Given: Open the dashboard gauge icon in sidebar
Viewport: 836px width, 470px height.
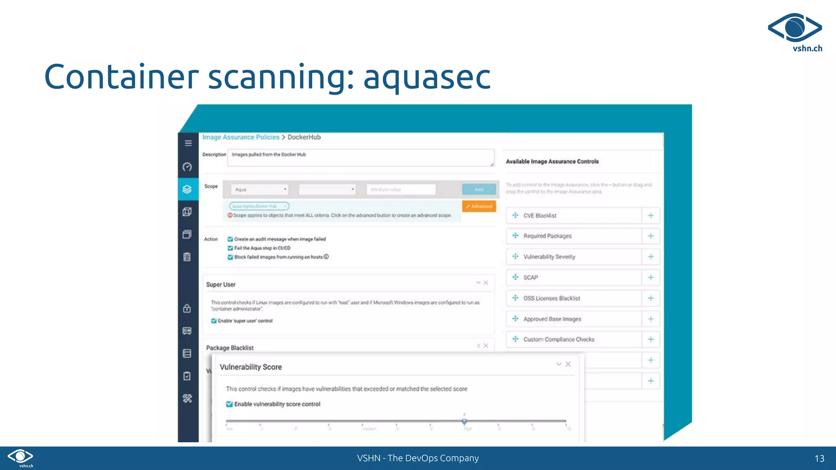Looking at the screenshot, I should point(187,167).
